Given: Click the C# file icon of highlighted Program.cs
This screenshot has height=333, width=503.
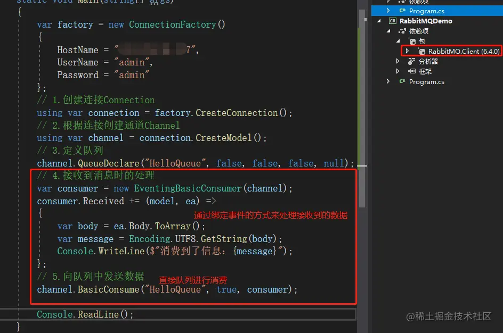Looking at the screenshot, I should click(x=402, y=11).
